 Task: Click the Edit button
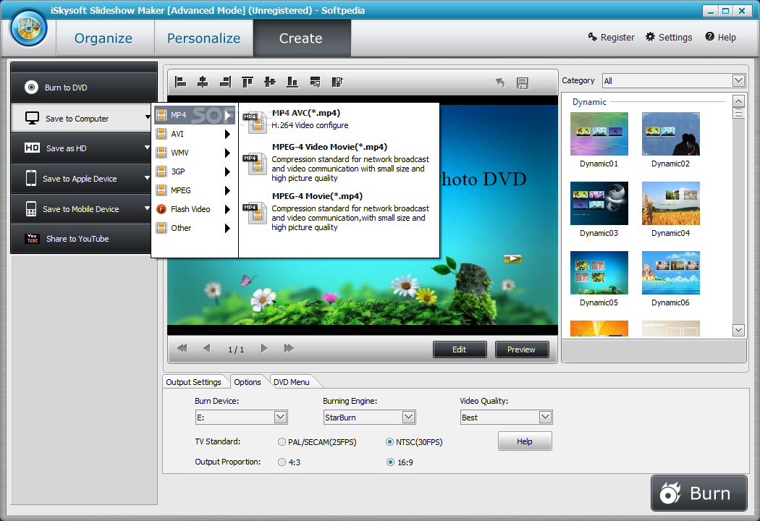[x=460, y=350]
